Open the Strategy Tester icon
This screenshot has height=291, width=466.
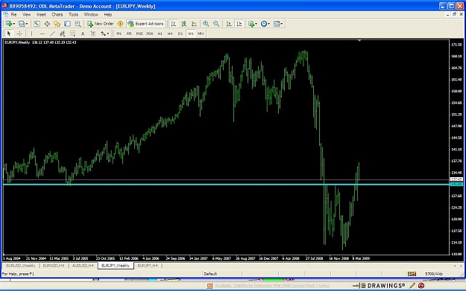(78, 24)
